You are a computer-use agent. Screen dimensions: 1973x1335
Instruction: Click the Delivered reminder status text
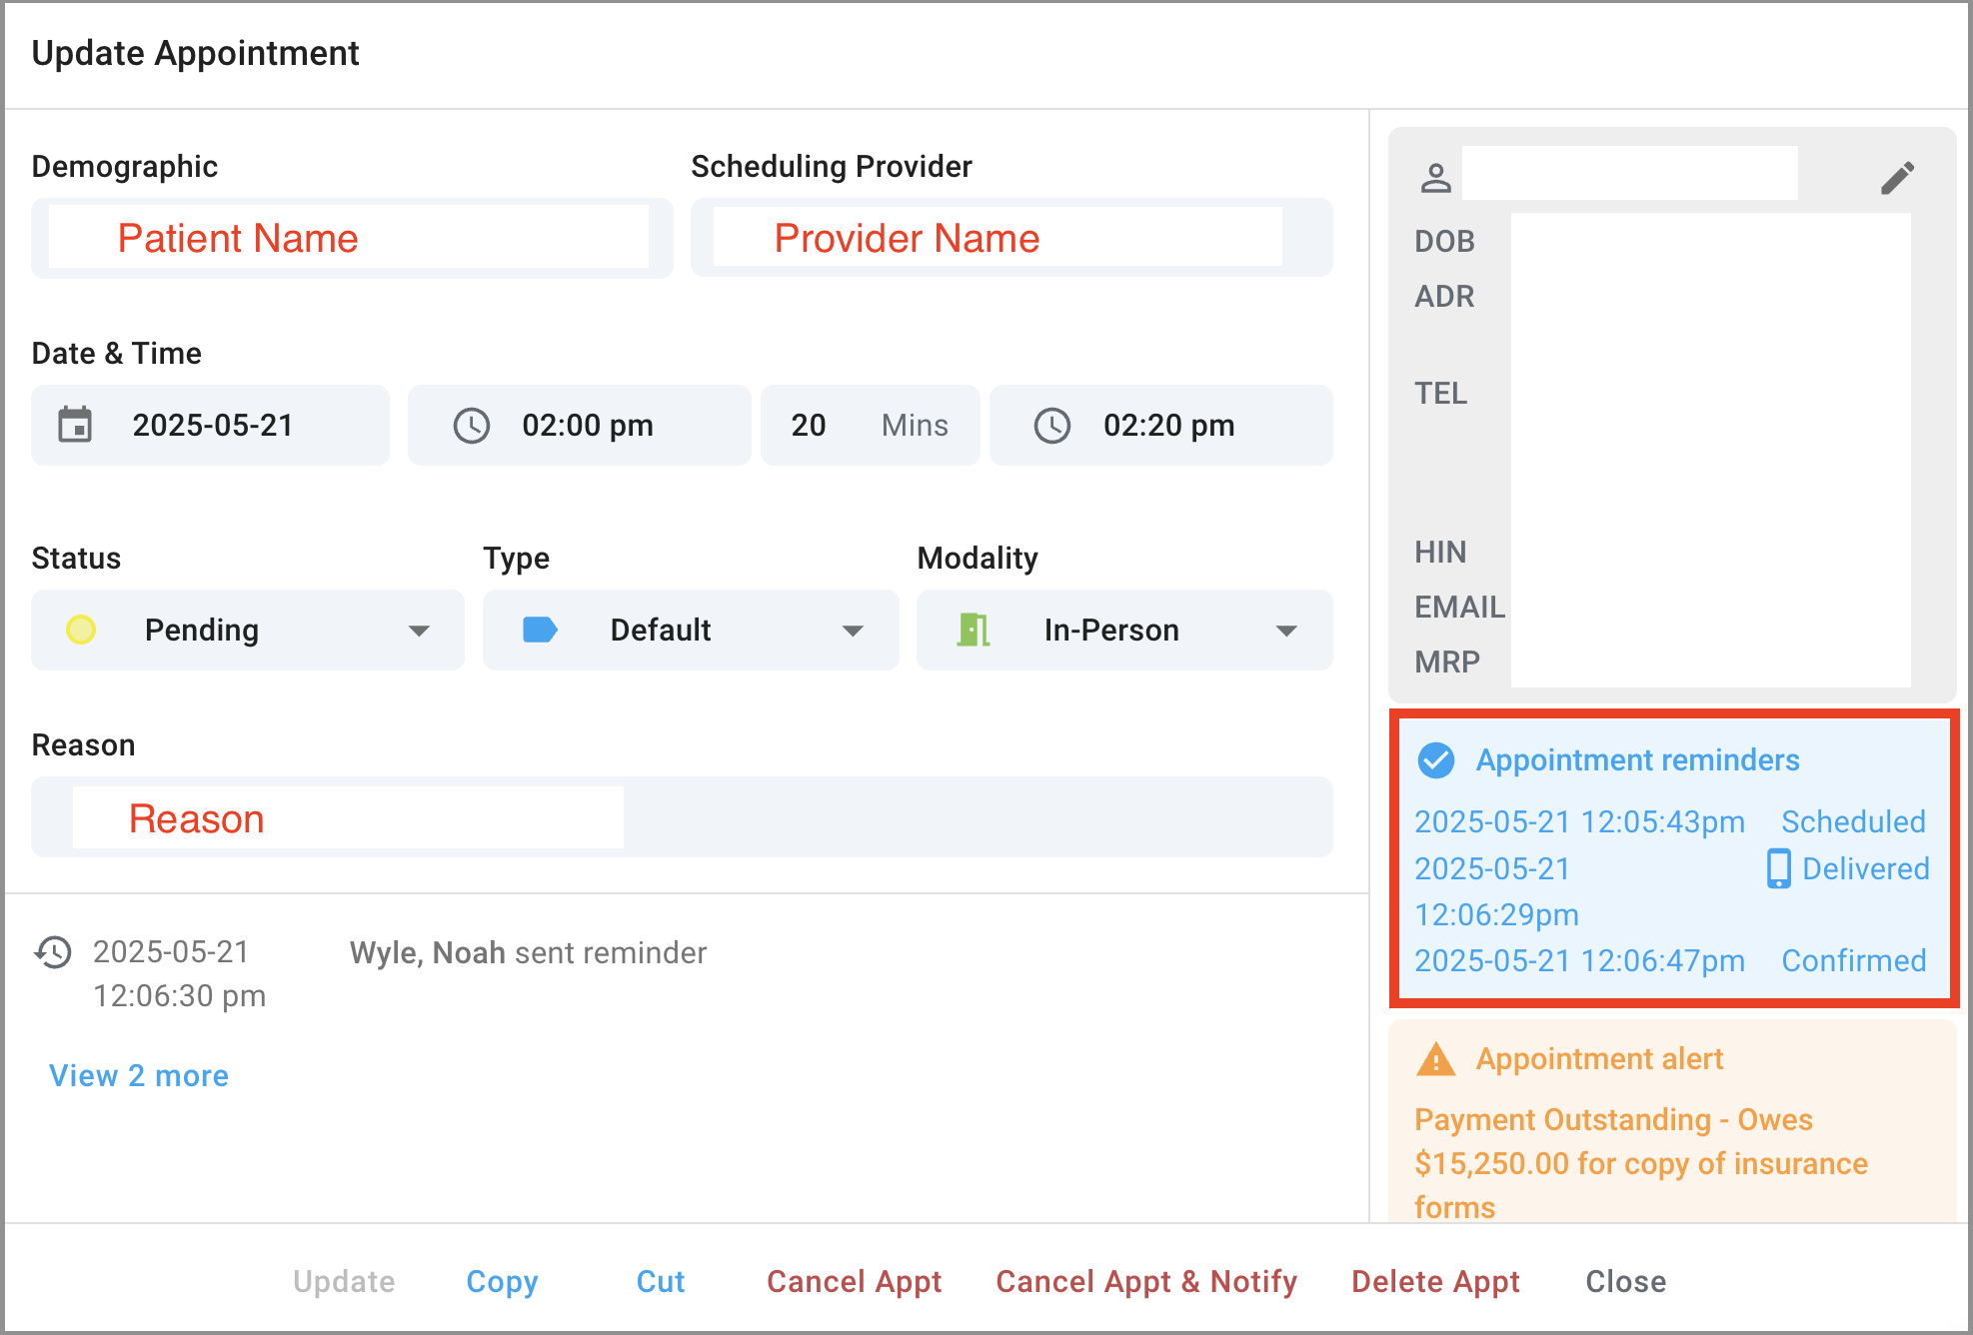click(1865, 868)
